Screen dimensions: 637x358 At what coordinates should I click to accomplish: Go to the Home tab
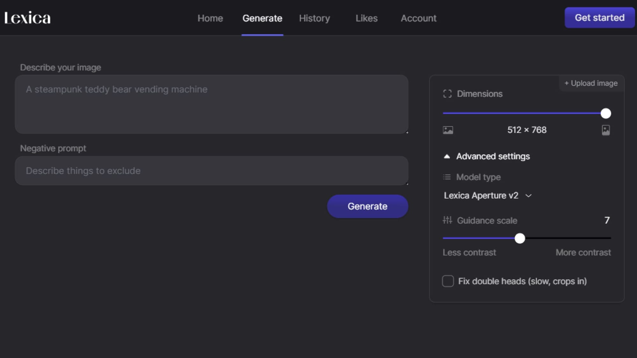click(210, 18)
